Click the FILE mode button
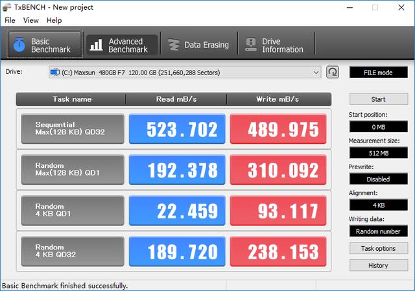 click(x=379, y=73)
